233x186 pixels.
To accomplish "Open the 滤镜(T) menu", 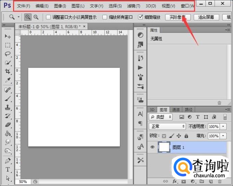I will [134, 6].
